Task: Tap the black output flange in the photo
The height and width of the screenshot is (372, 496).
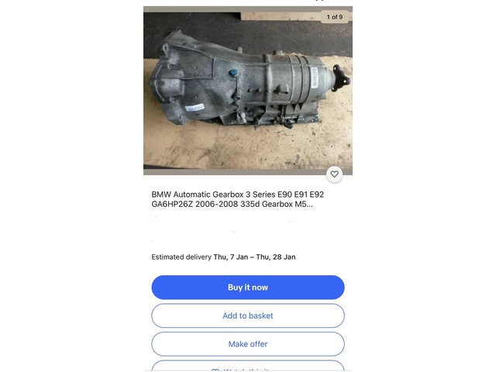Action: (x=341, y=78)
